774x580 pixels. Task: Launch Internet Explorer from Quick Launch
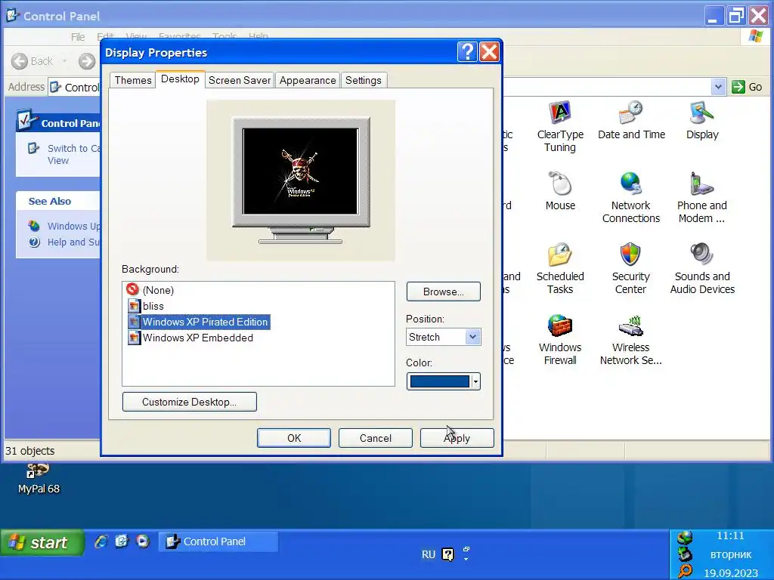[x=101, y=541]
